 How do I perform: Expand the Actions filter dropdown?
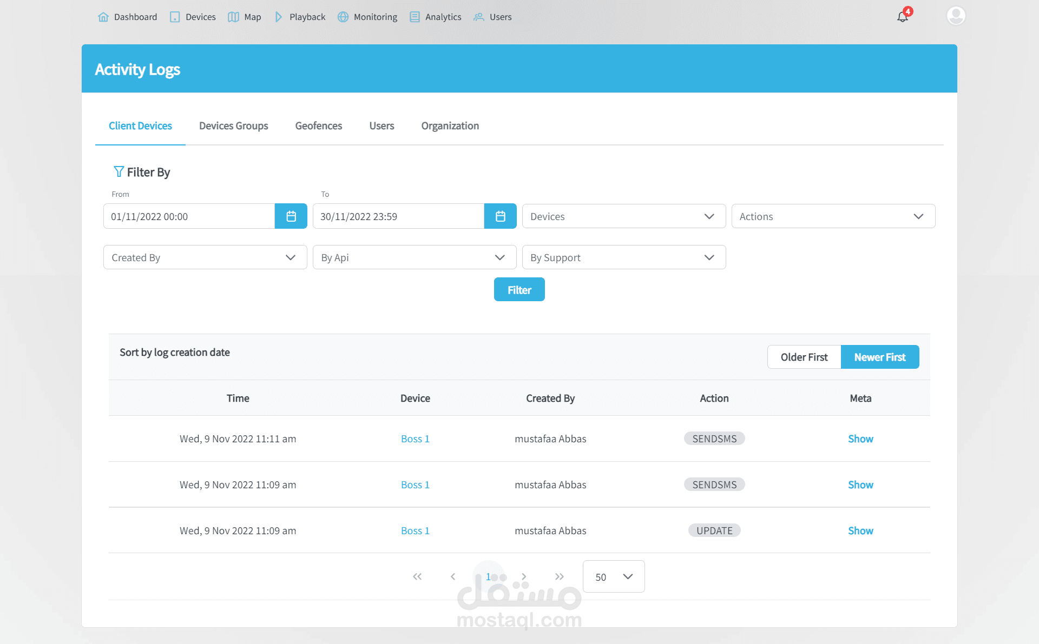click(x=833, y=216)
